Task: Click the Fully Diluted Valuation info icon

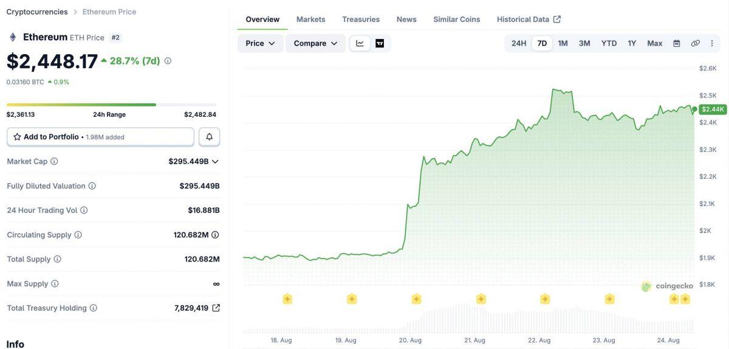Action: (x=92, y=186)
